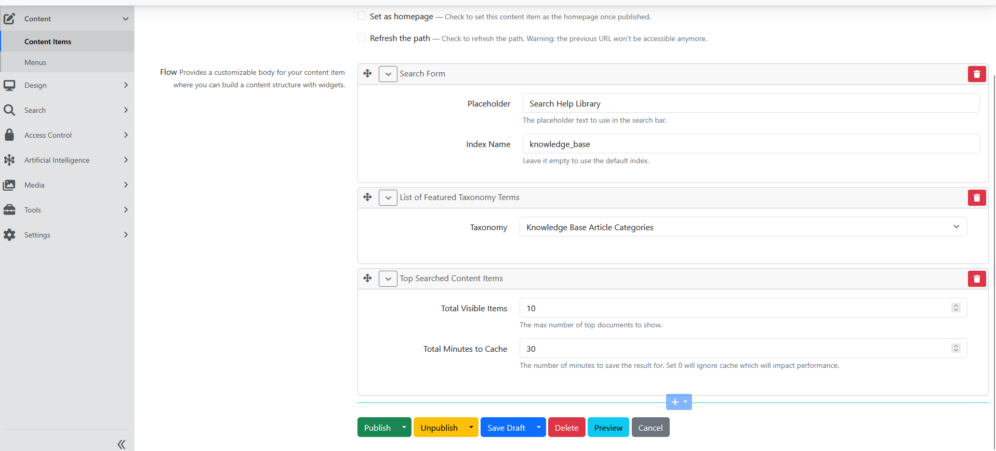Click the Access Control lock icon
Viewport: 996px width, 451px height.
coord(9,135)
